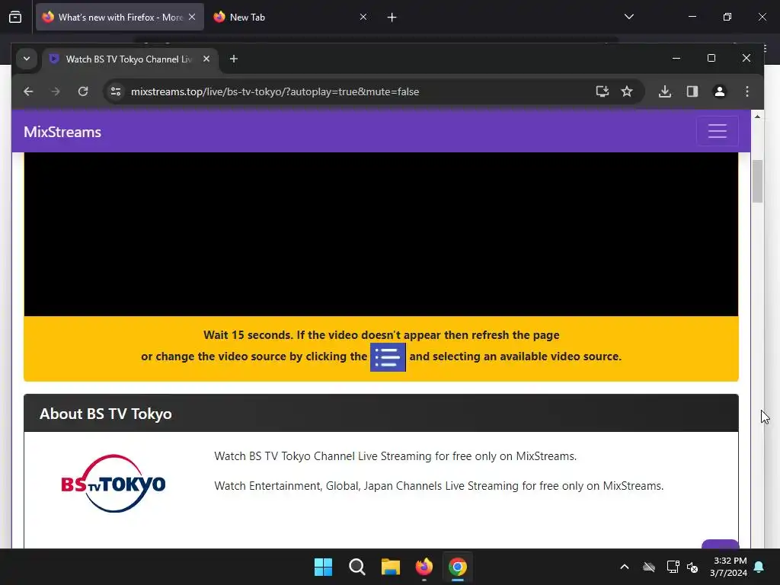
Task: Expand Firefox list all tabs dropdown
Action: pyautogui.click(x=628, y=17)
